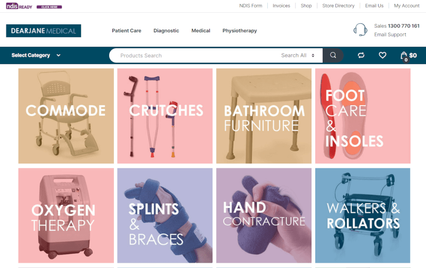Open the shopping bag cart icon
Screen dimensions: 426x268
click(x=404, y=56)
